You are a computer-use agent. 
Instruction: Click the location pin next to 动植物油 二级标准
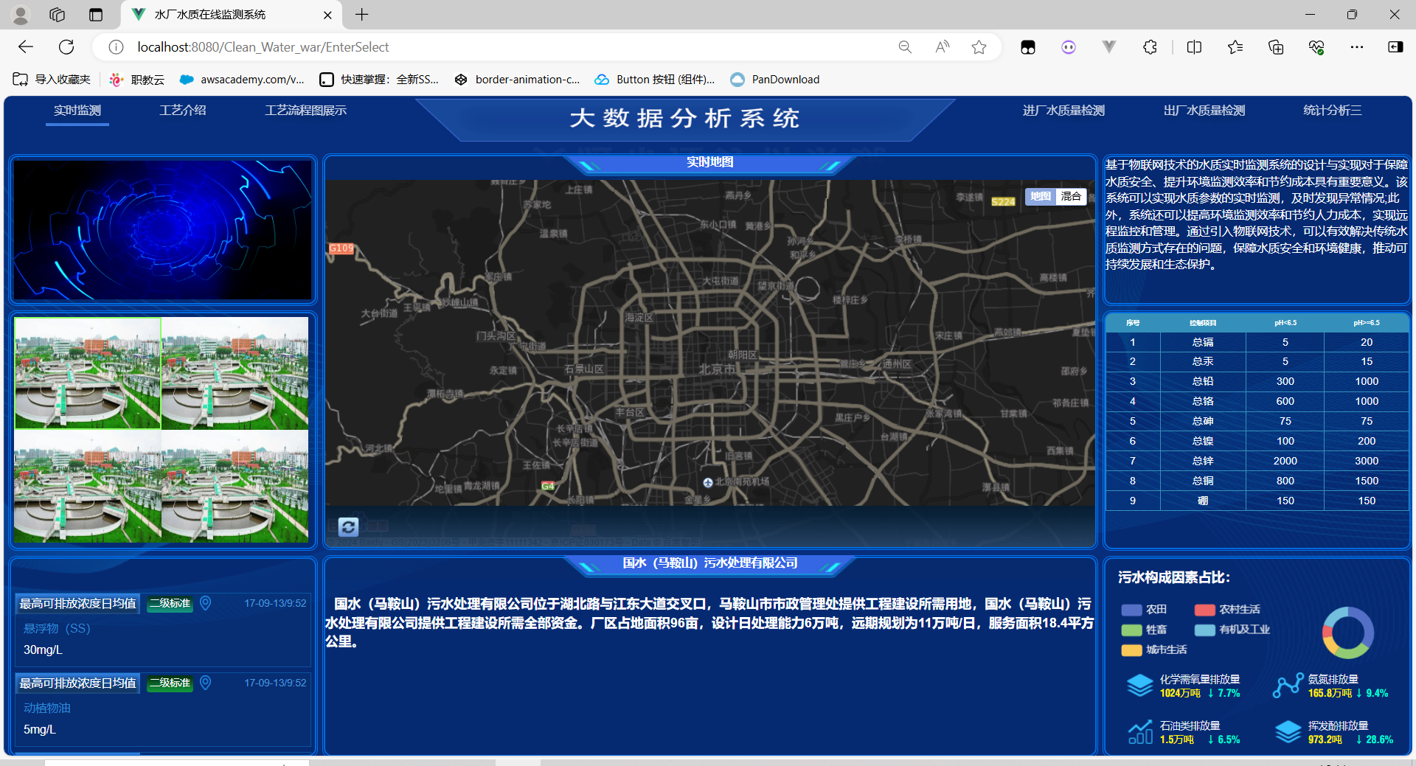[x=206, y=683]
